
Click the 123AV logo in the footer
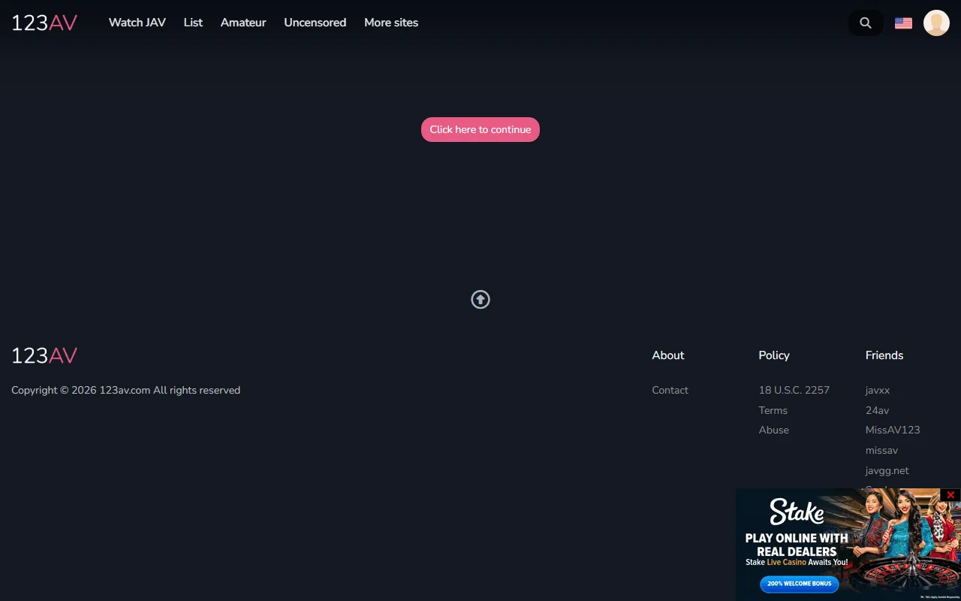pyautogui.click(x=44, y=355)
